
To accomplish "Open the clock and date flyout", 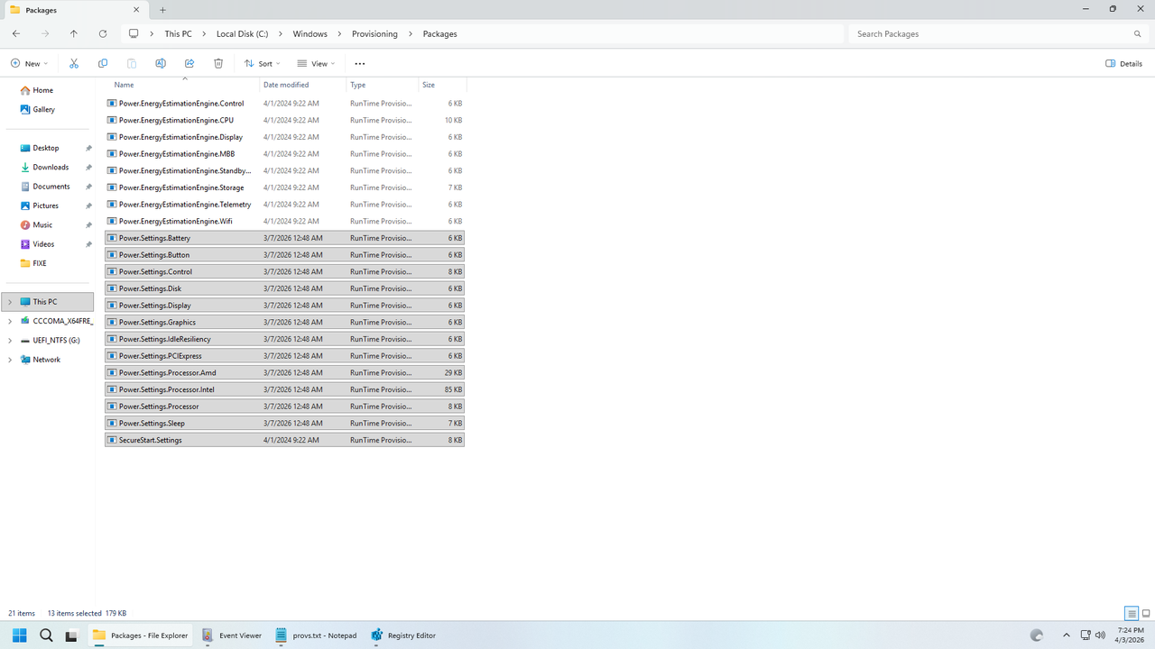I will point(1131,635).
